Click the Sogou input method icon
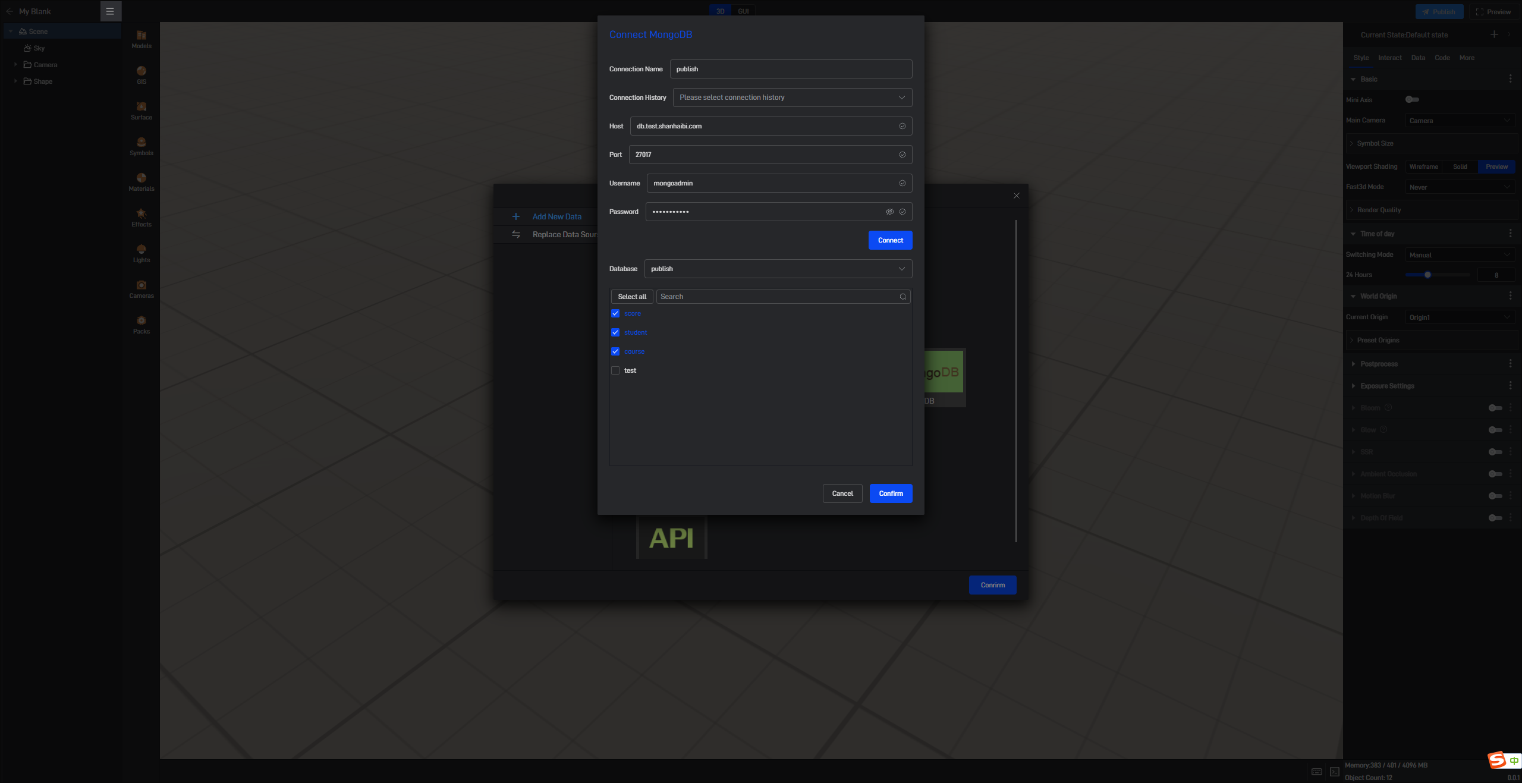Viewport: 1522px width, 783px height. click(1496, 760)
